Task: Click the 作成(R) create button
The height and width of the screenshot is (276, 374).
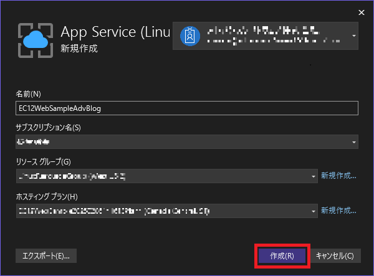Action: (x=282, y=256)
